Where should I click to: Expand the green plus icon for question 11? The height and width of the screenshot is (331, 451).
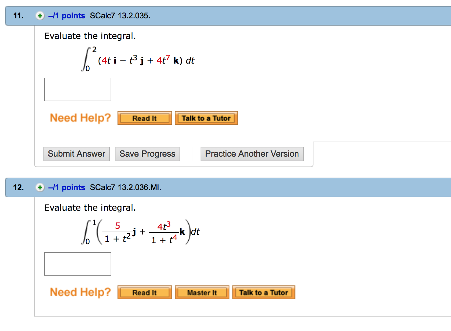pos(40,16)
